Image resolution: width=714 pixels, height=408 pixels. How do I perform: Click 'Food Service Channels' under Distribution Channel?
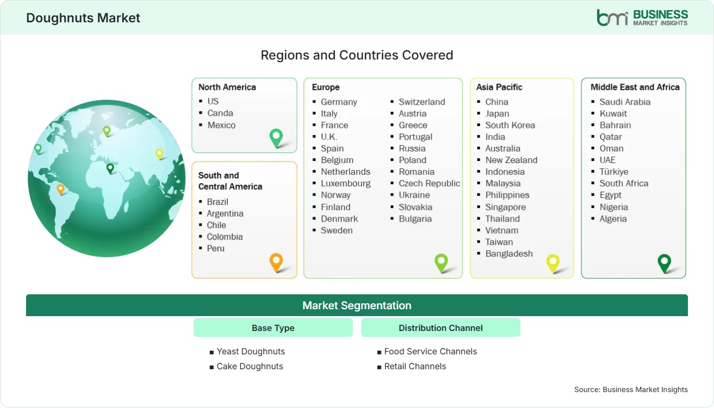coord(430,351)
